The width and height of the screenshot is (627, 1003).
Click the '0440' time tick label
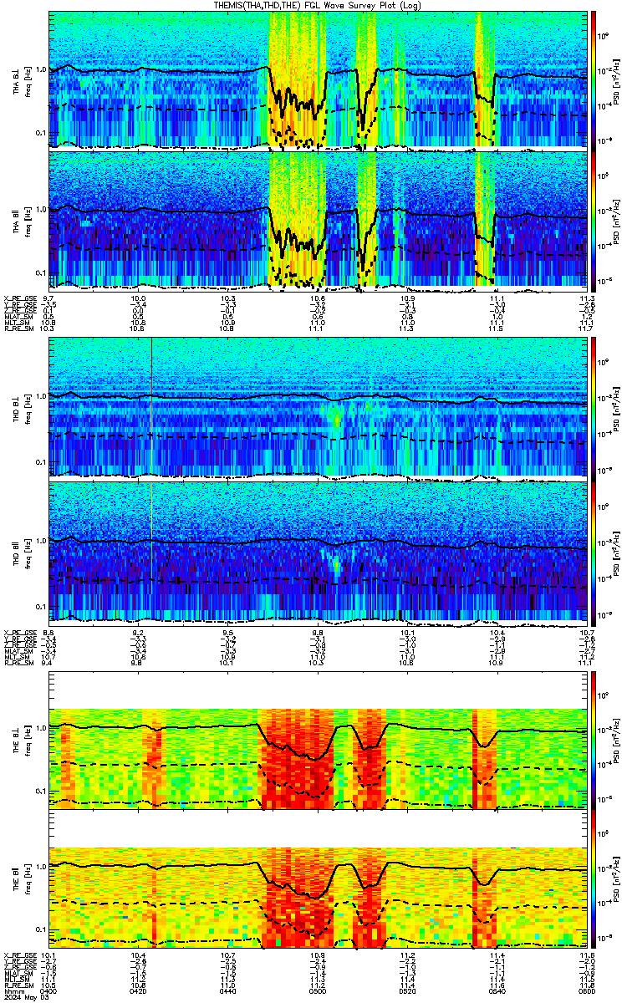point(228,991)
